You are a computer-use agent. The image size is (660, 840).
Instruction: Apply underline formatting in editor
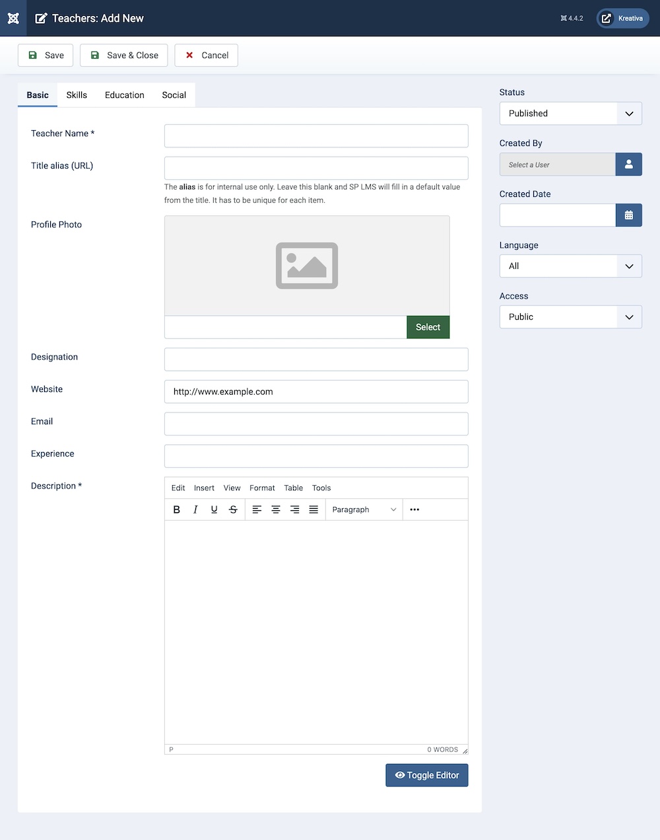pos(214,510)
